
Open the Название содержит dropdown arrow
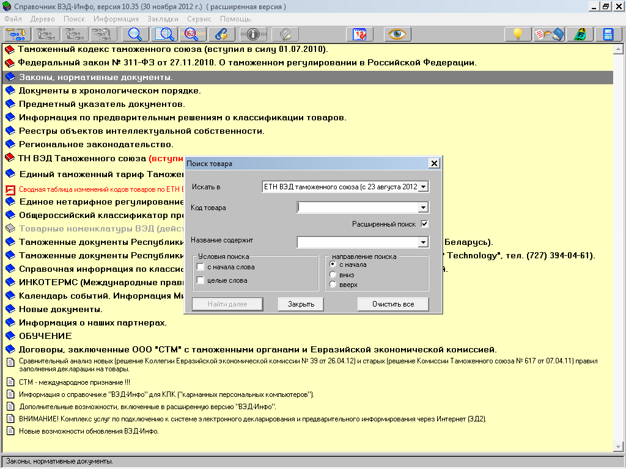coord(423,242)
